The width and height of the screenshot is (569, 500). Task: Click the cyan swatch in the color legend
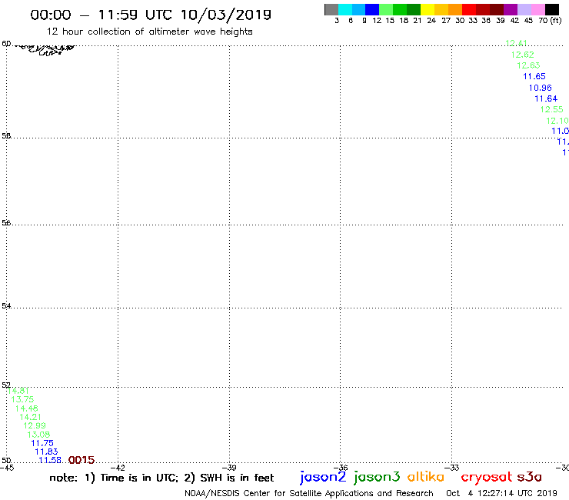[x=345, y=9]
